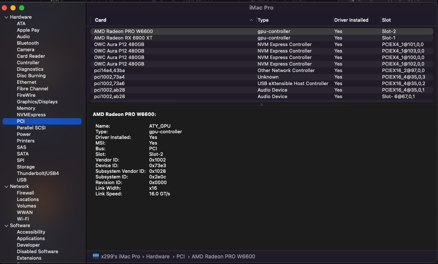Click x299's iMac Pro in the path bar
The height and width of the screenshot is (264, 438).
[121, 257]
